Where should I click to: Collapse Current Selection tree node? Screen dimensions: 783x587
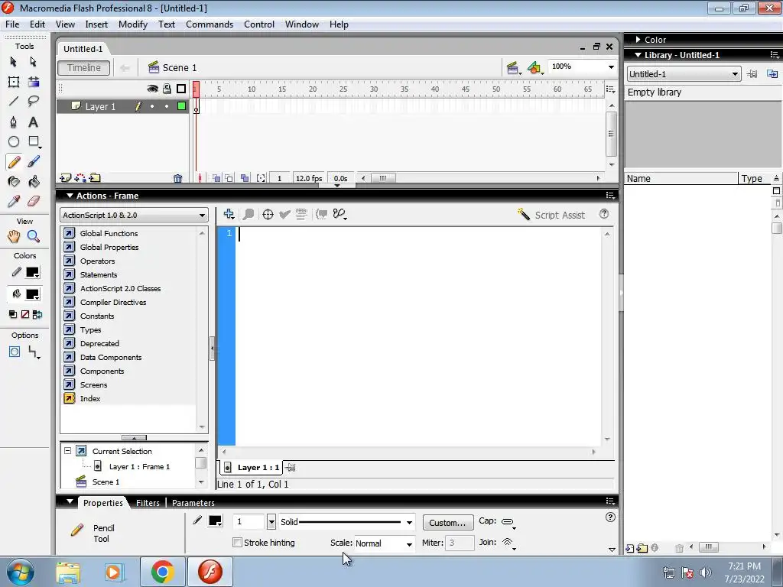point(67,451)
